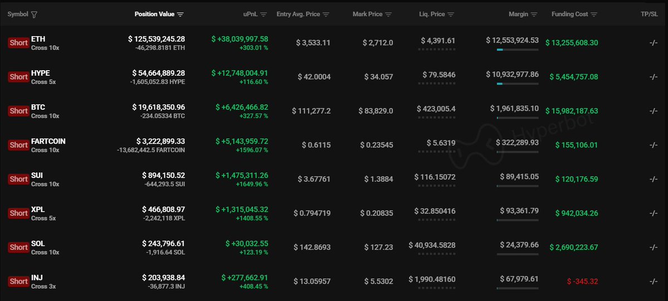Click the Entry Avg. Price sort icon

326,14
